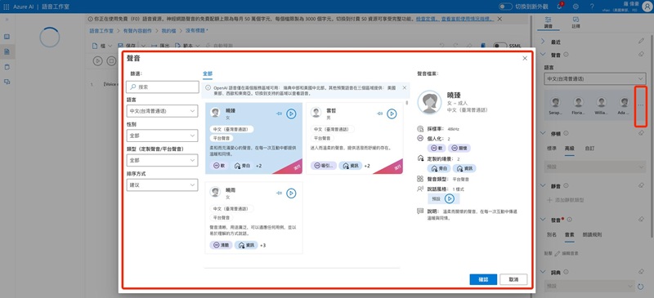Screen dimensions: 654x298
Task: Play the 曉臻 voice card sample
Action: (291, 113)
